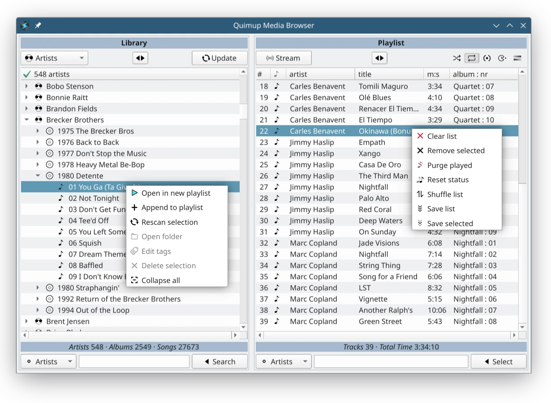This screenshot has height=403, width=551.
Task: Click the Playlist panel split arrows button
Action: [x=379, y=58]
